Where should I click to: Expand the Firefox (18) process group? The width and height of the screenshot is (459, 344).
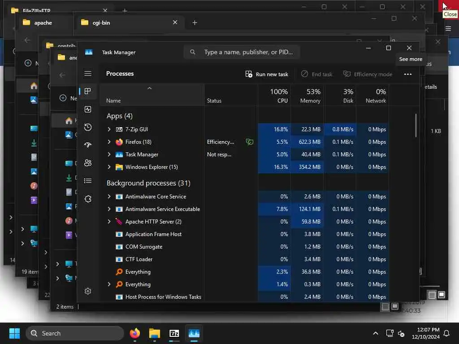[x=109, y=142]
